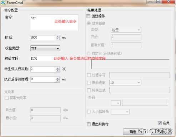176x137 pixels.
Task: Decrease the 时延 delay with down arrow
Action: (58, 39)
